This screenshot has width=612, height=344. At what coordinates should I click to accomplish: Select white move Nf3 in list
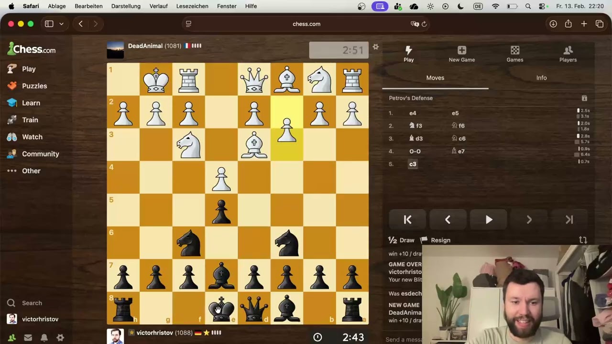click(415, 126)
